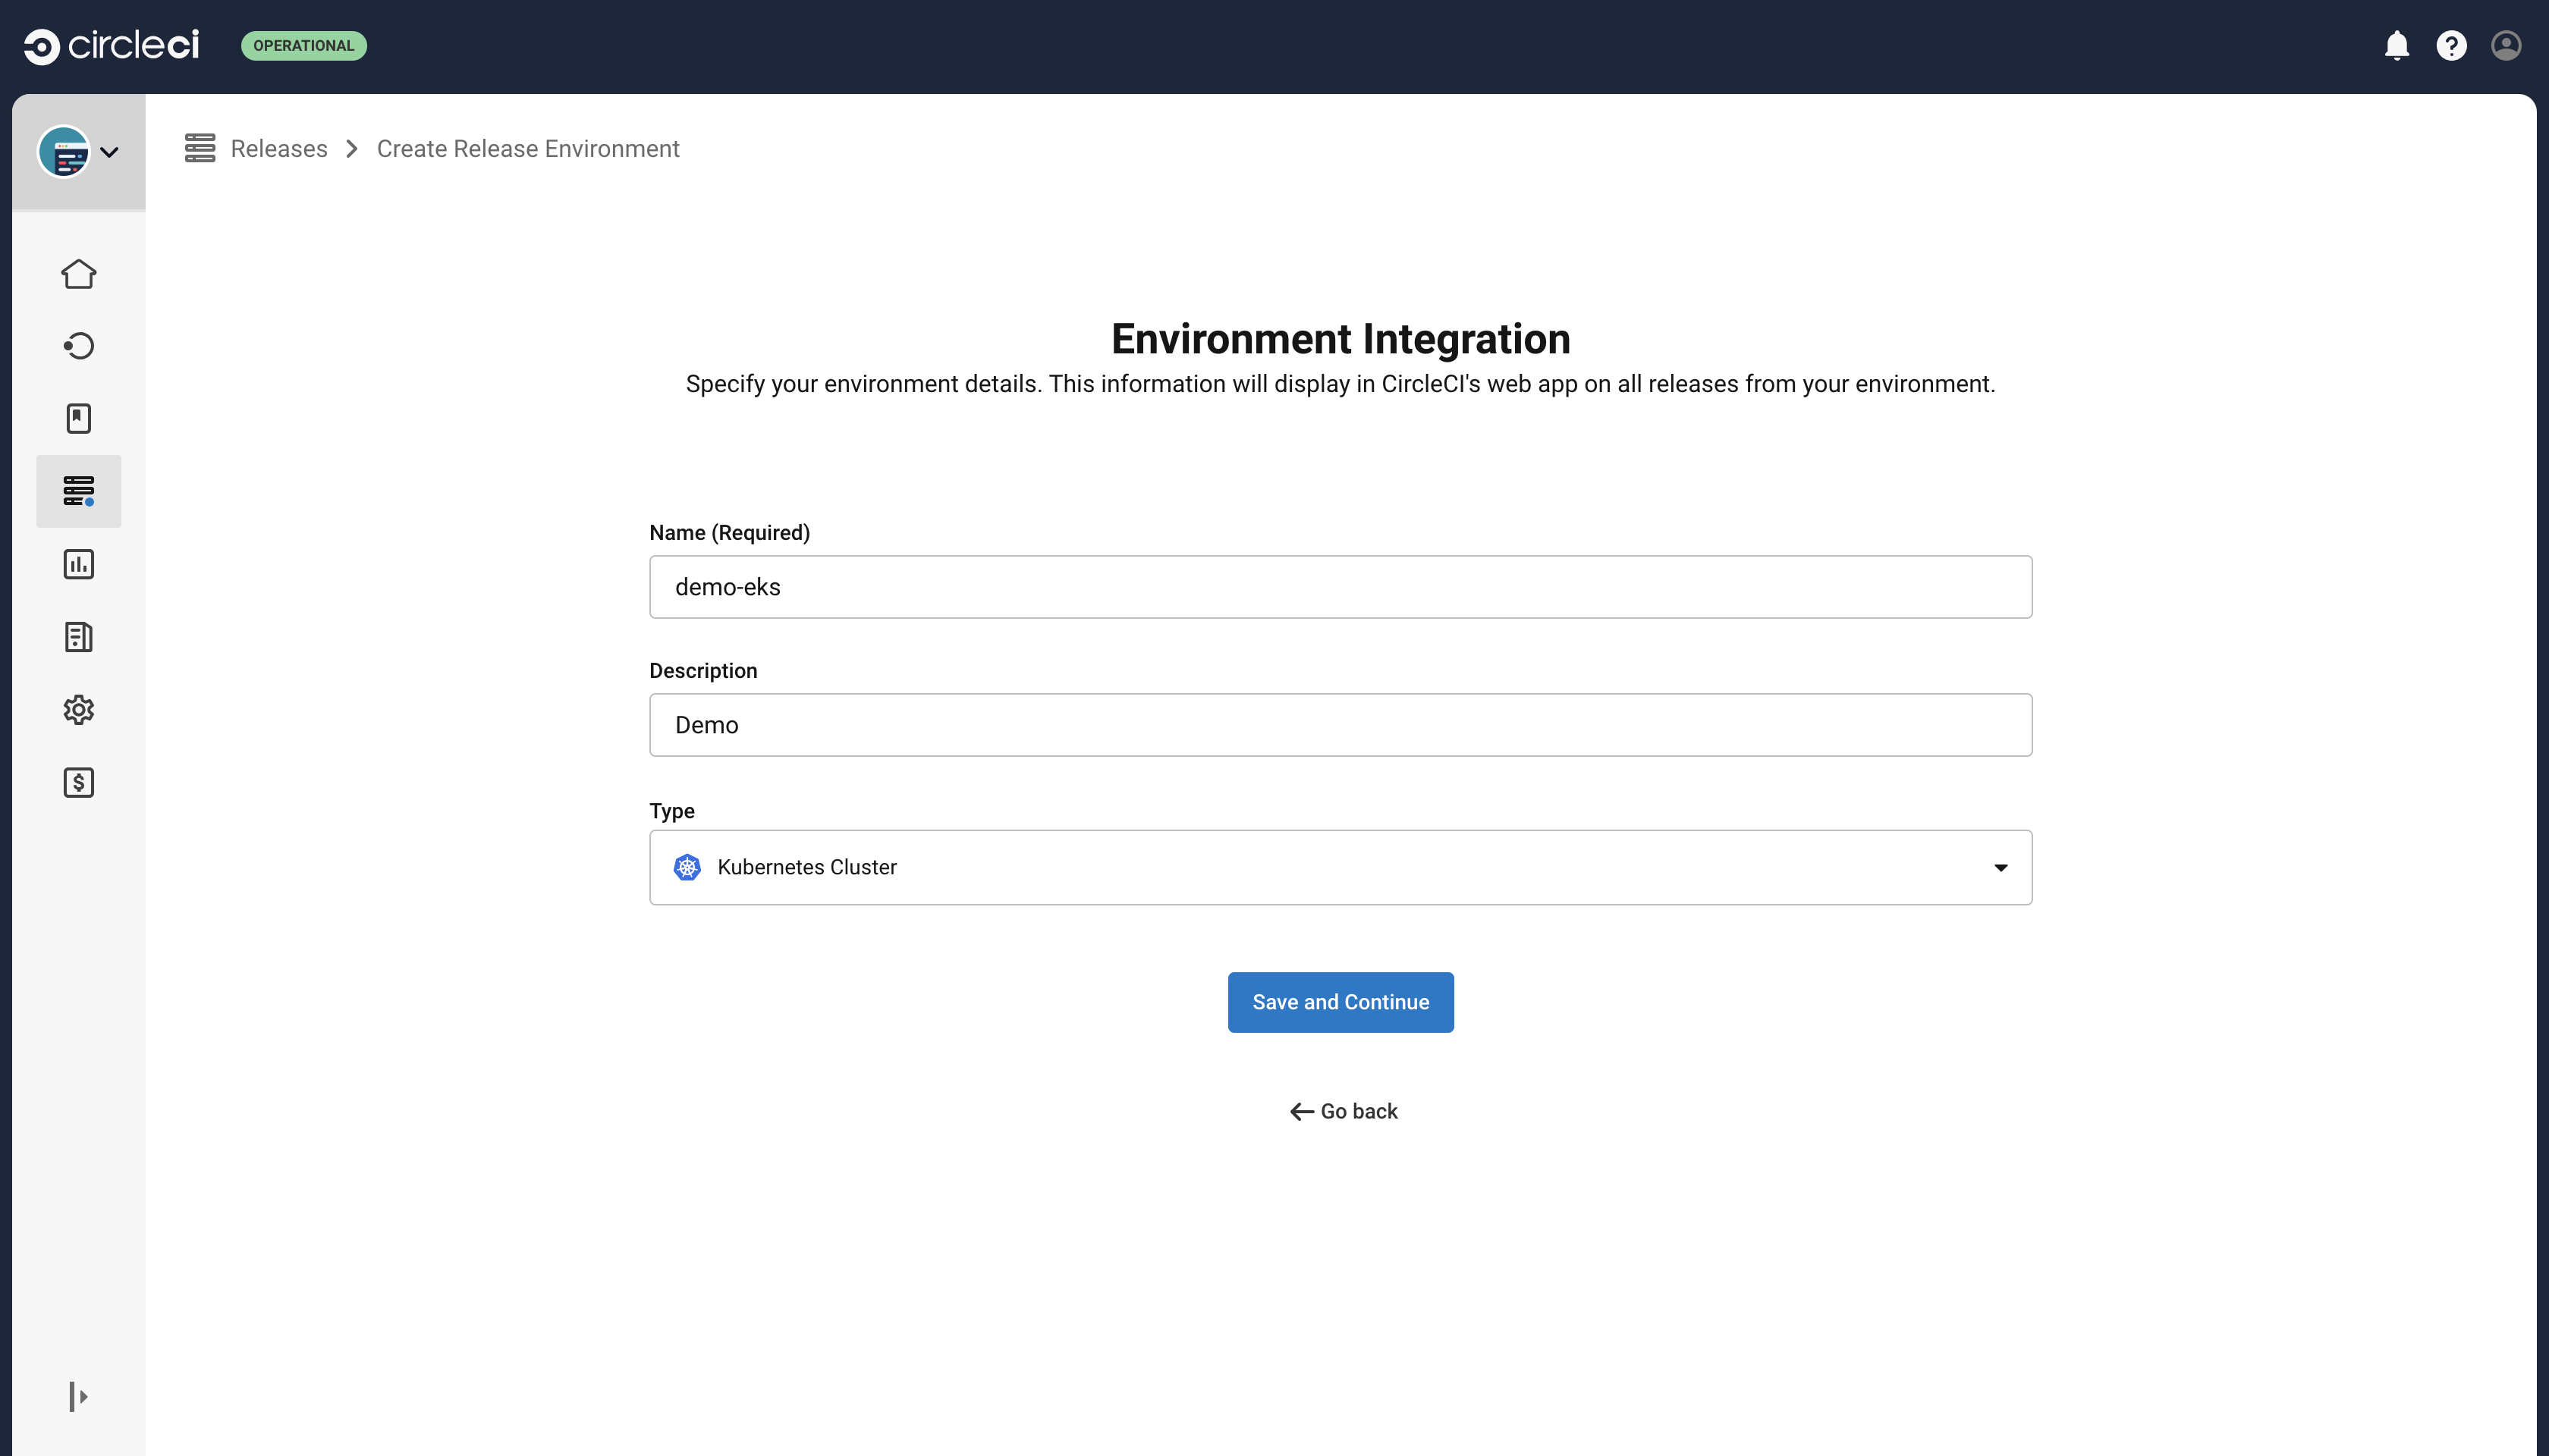This screenshot has height=1456, width=2549.
Task: Open Insights via the bar chart icon
Action: (78, 563)
